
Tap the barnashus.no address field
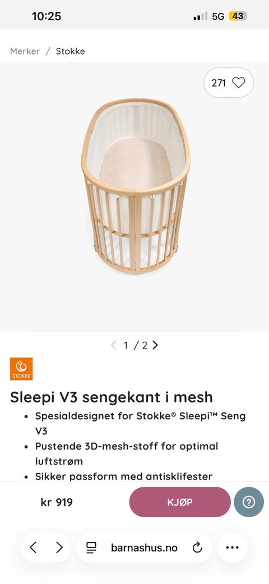point(144,547)
